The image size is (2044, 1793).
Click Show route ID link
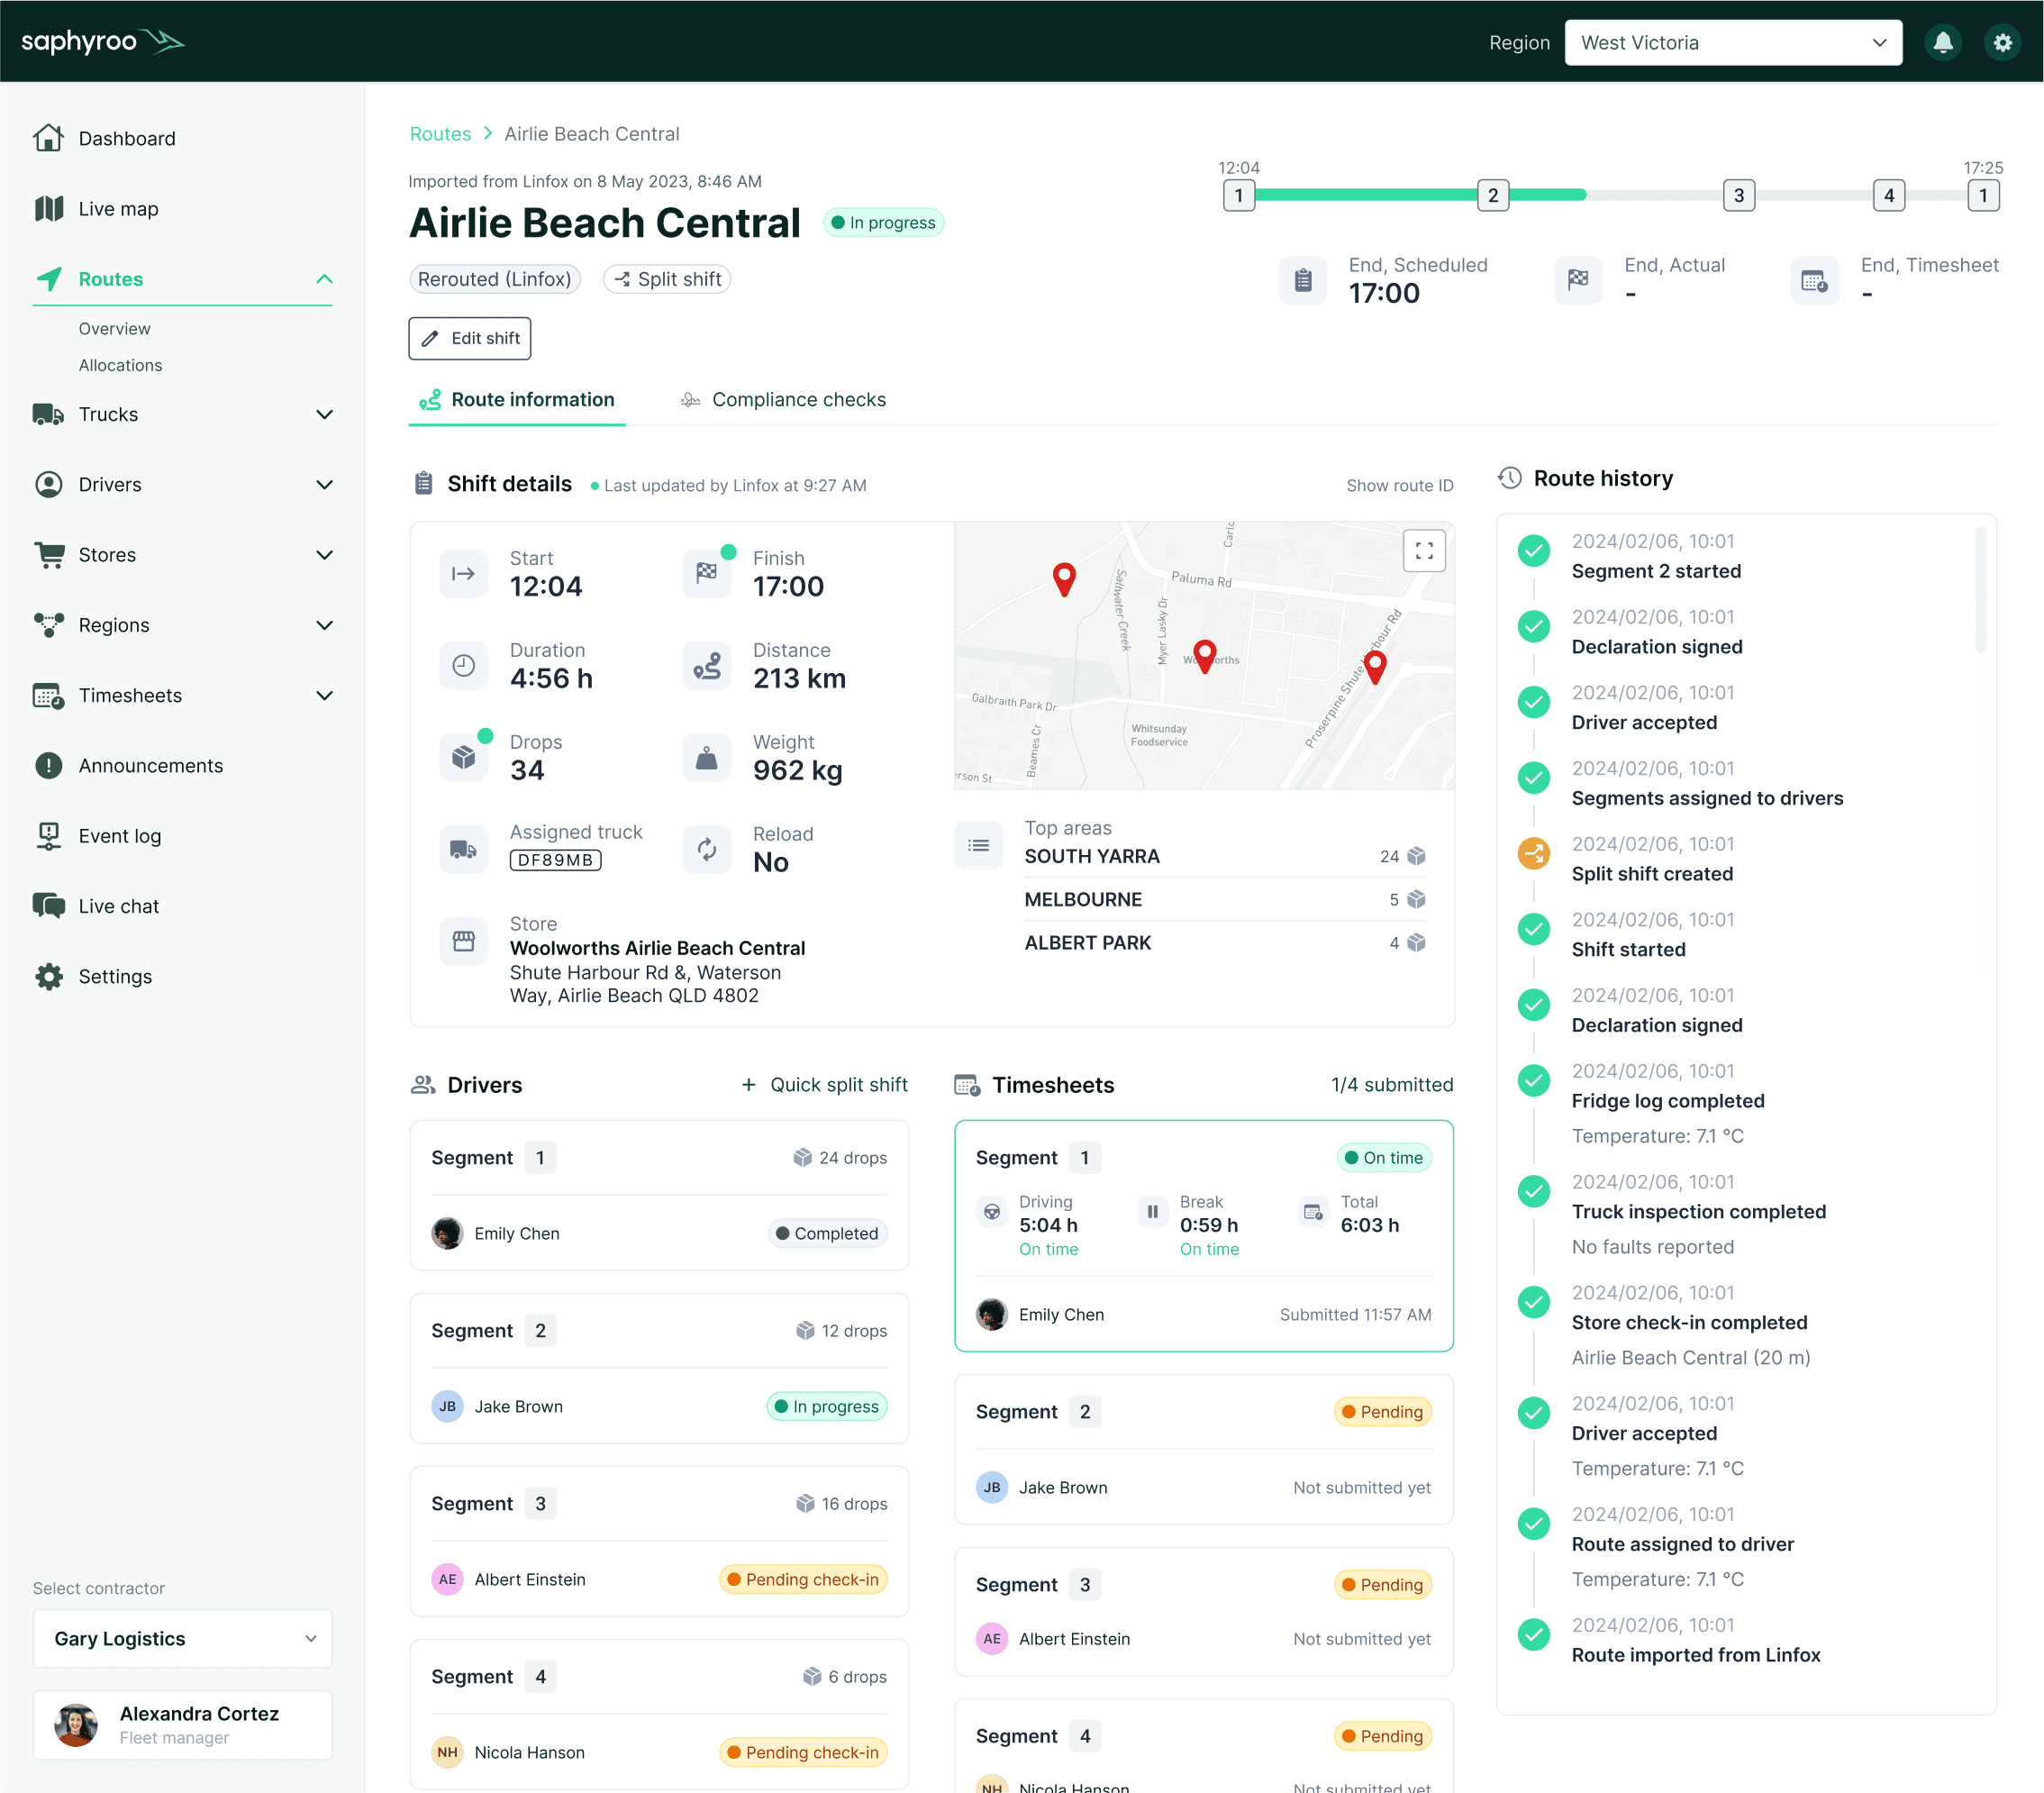click(1399, 485)
